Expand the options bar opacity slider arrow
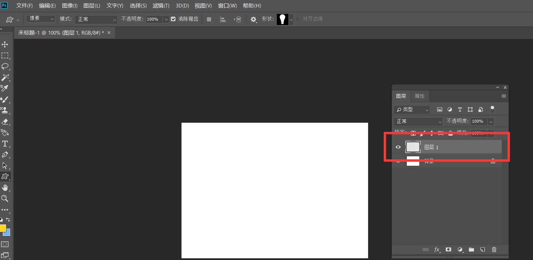This screenshot has height=260, width=533. click(166, 19)
